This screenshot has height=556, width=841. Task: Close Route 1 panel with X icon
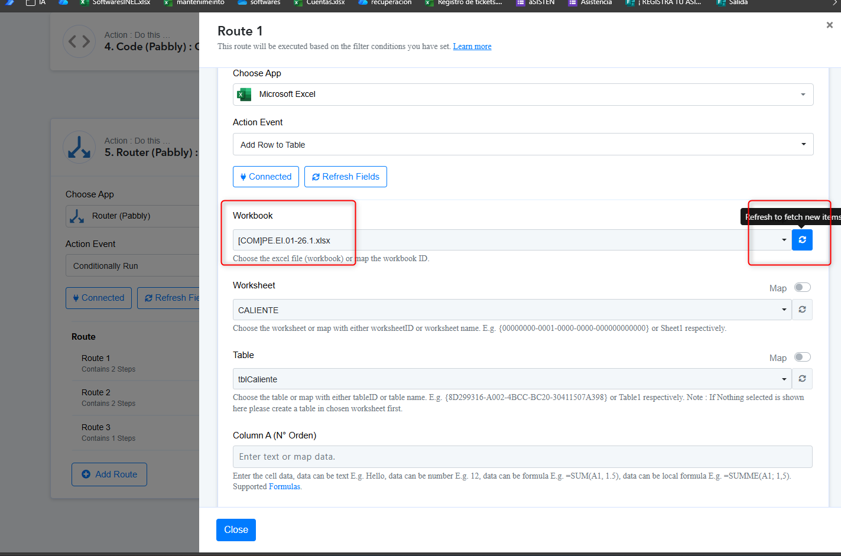point(829,25)
